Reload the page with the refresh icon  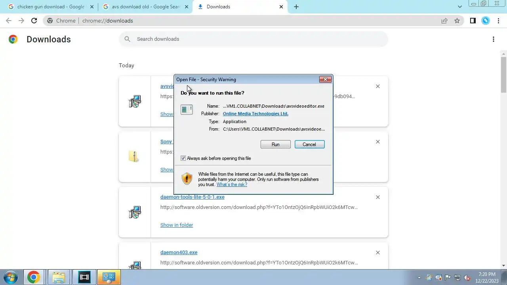[34, 21]
